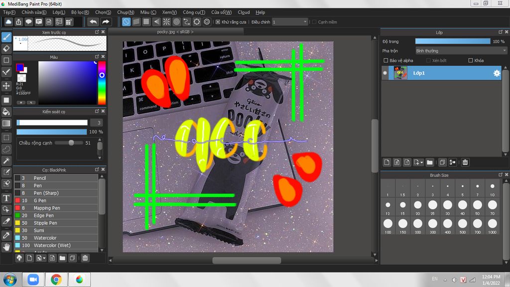Select the Lasso tool
This screenshot has height=287, width=510.
6,149
